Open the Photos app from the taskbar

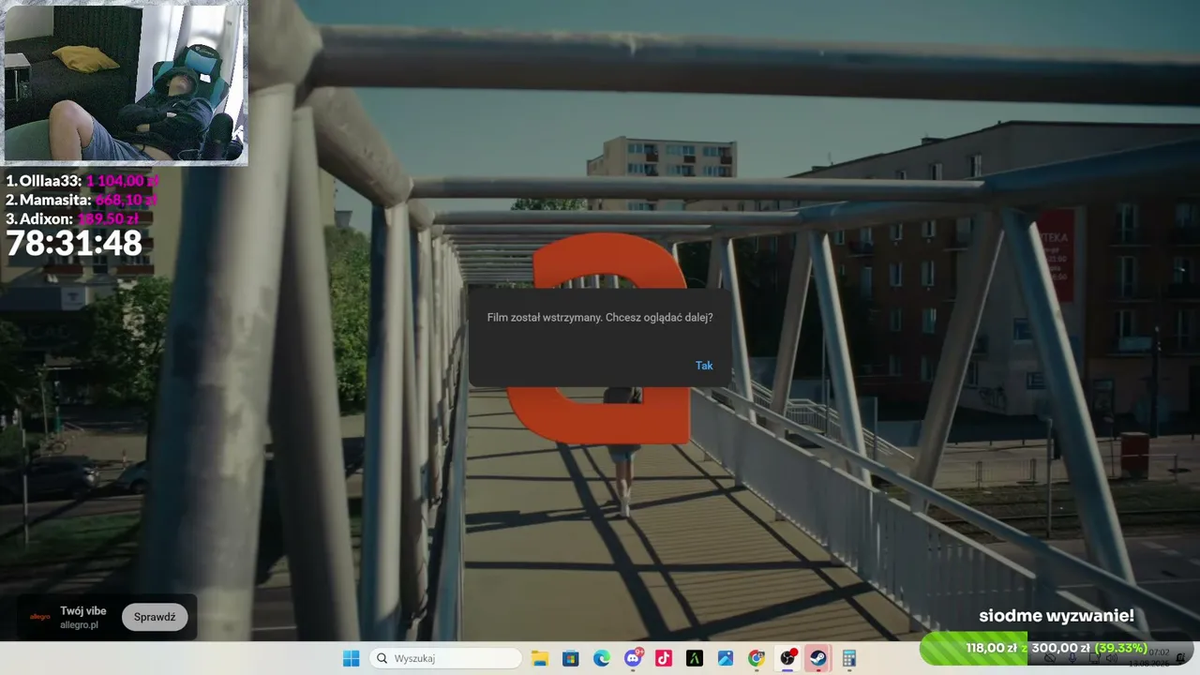coord(725,658)
